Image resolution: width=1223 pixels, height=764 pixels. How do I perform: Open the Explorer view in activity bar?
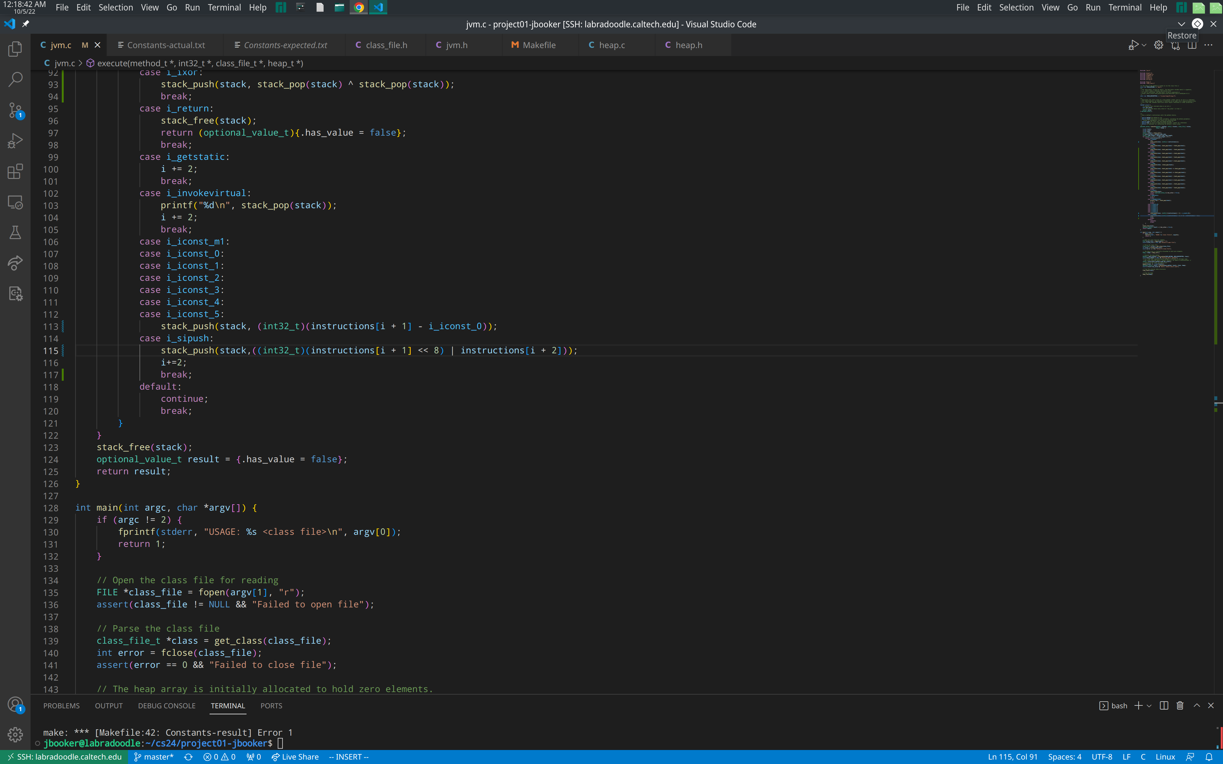pos(15,49)
